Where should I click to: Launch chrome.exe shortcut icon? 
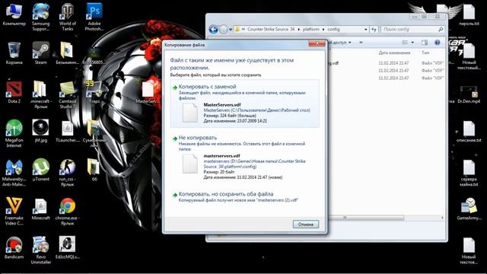click(x=68, y=212)
